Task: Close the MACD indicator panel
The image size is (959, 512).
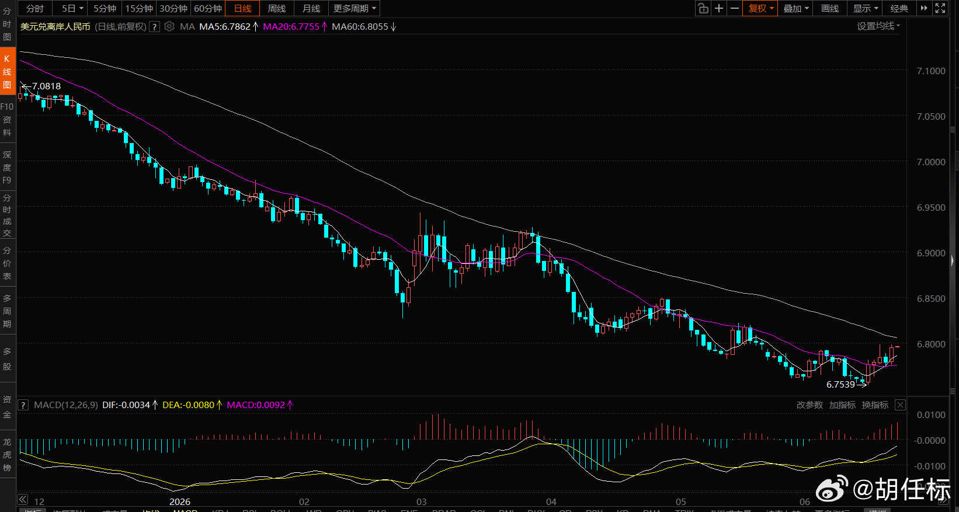Action: 900,405
